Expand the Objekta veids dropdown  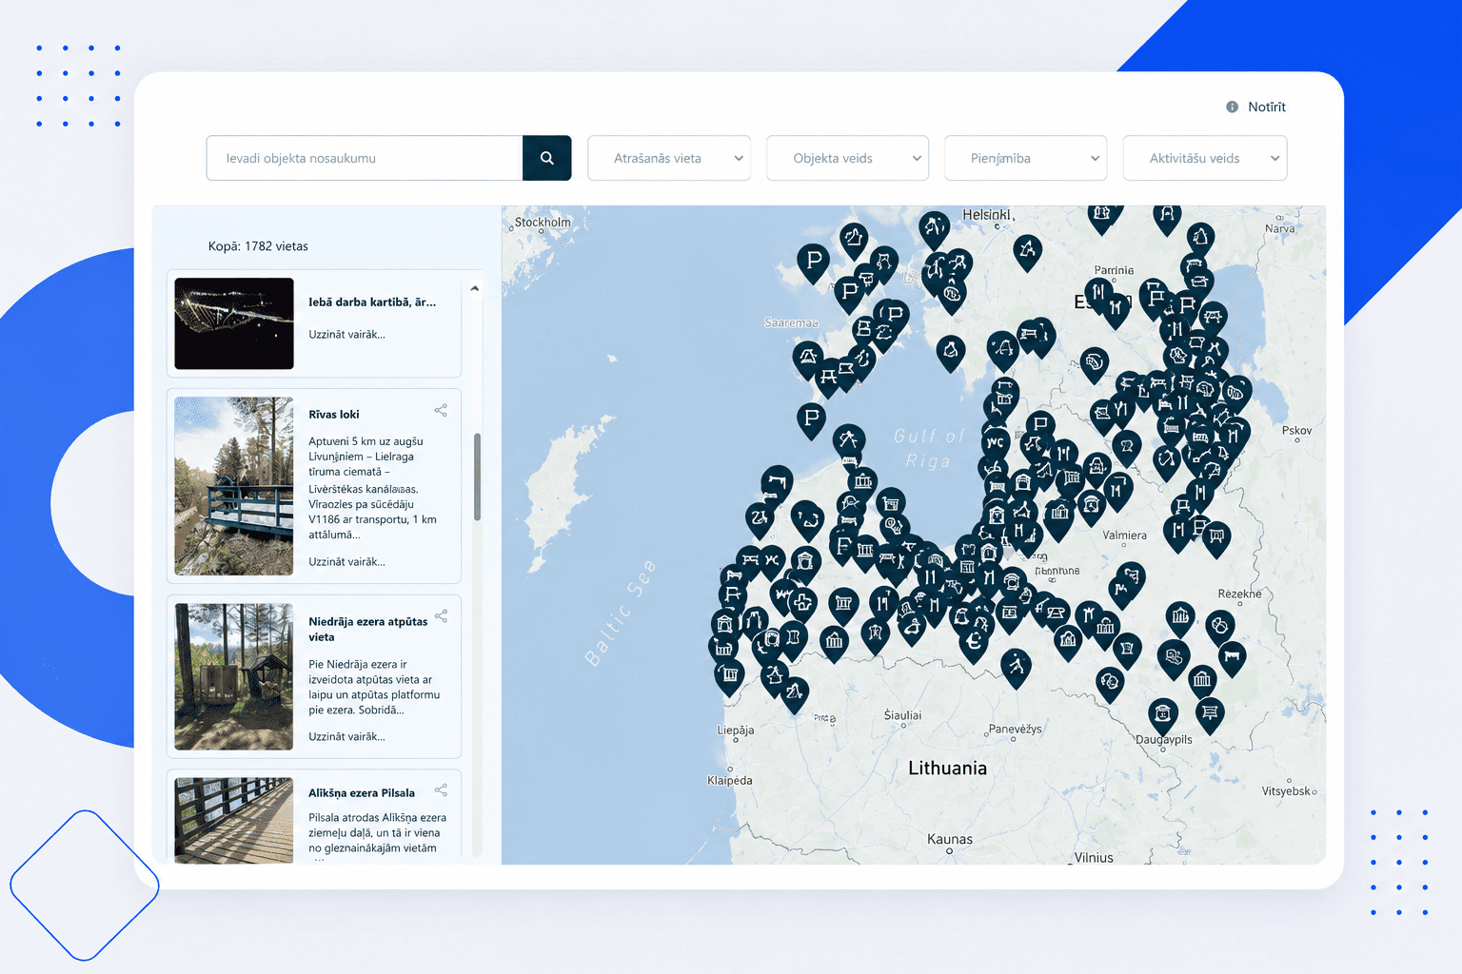(x=847, y=158)
